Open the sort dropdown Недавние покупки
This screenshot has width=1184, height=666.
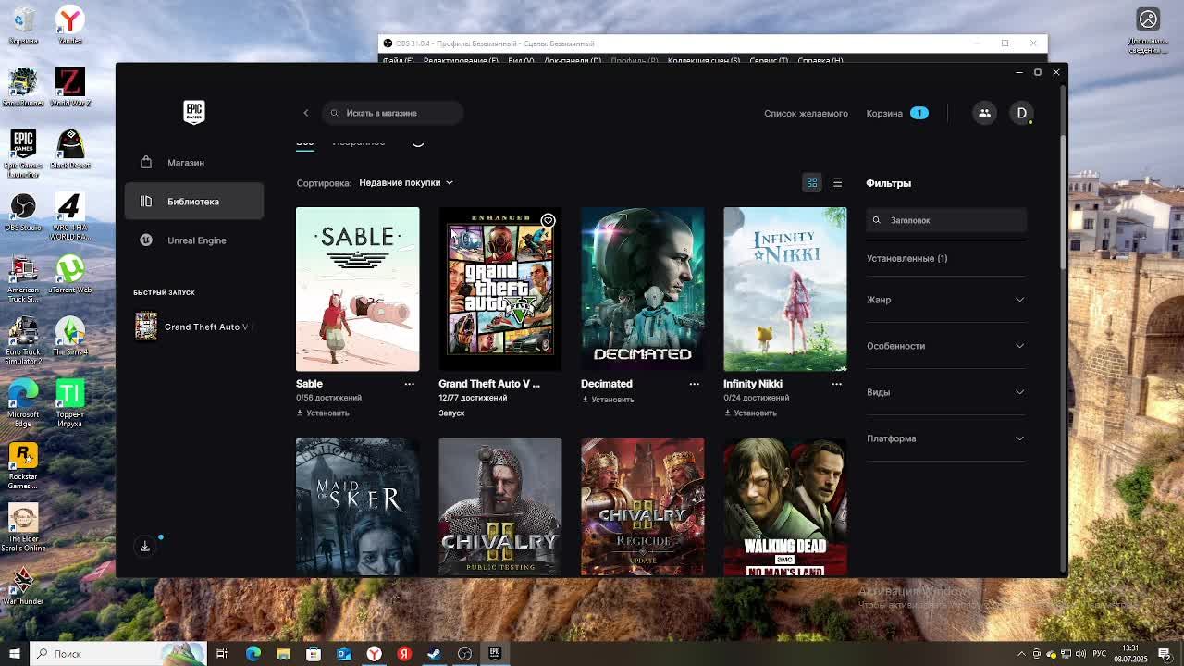406,183
